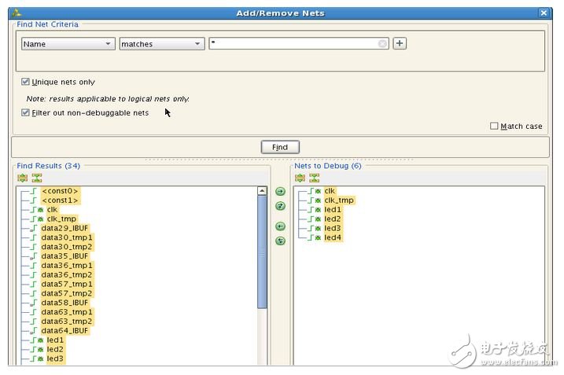564x375 pixels.
Task: Close the Add/Remove Nets dialog
Action: [x=543, y=13]
